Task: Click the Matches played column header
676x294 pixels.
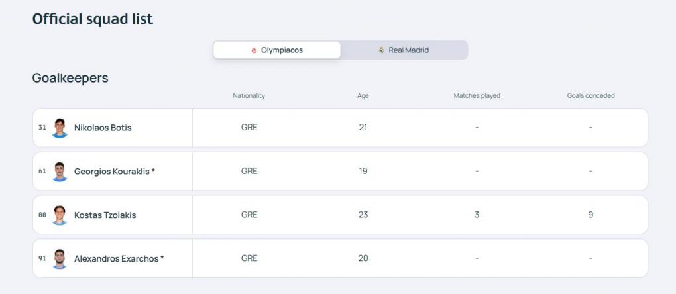Action: (477, 96)
